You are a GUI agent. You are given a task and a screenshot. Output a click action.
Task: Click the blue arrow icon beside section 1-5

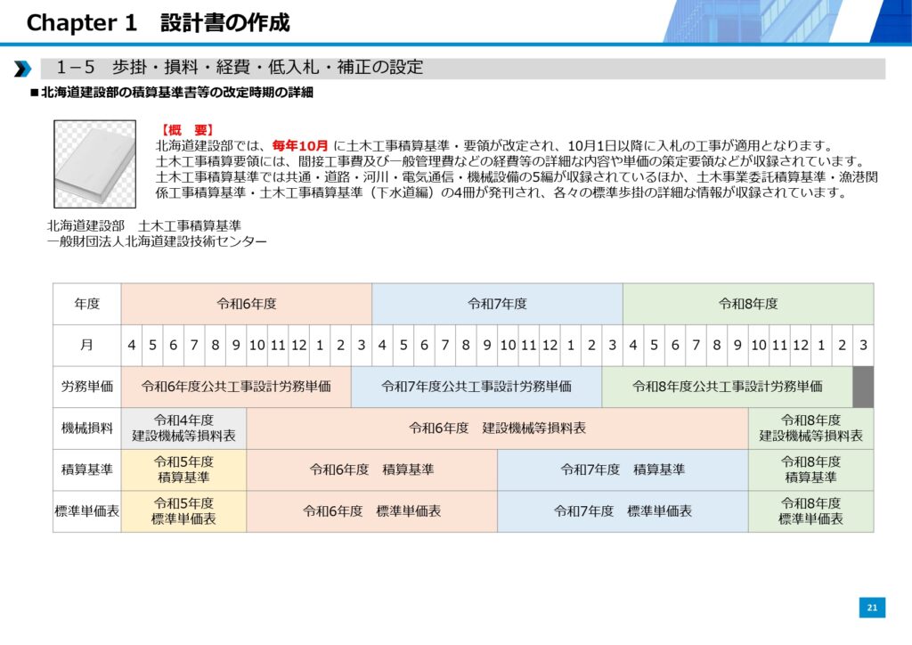coord(23,69)
